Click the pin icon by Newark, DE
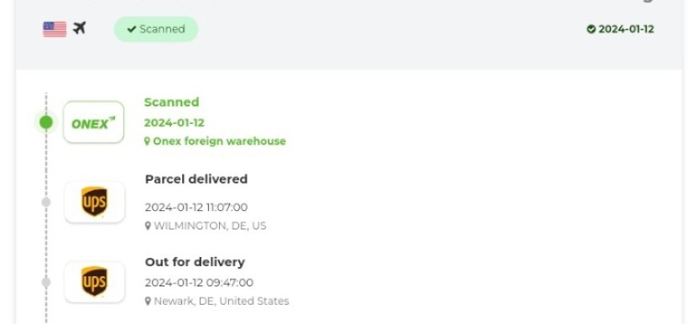This screenshot has width=699, height=324. coord(148,301)
